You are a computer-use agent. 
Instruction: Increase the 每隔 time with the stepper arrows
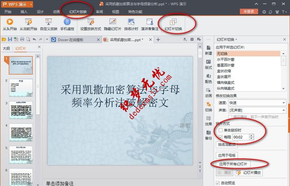251,135
